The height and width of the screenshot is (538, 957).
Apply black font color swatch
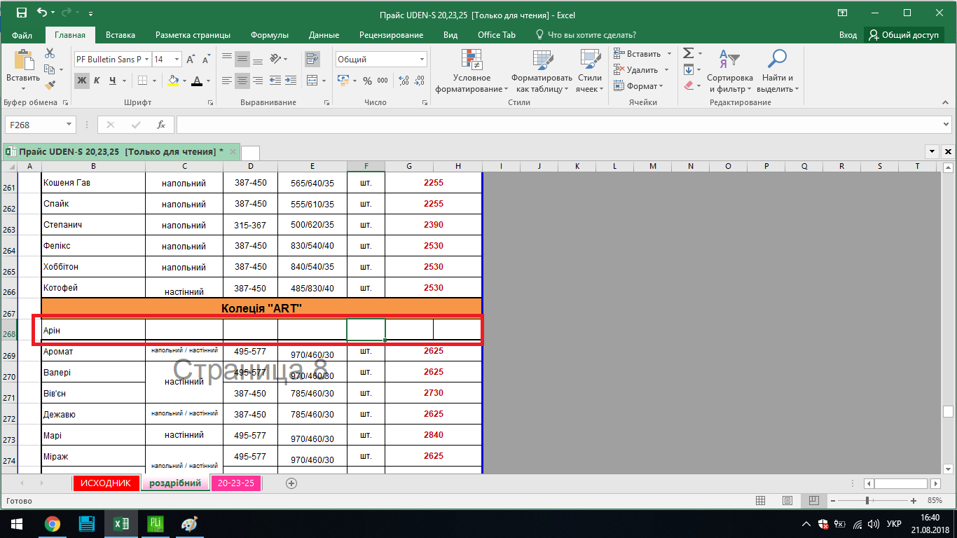pos(197,81)
